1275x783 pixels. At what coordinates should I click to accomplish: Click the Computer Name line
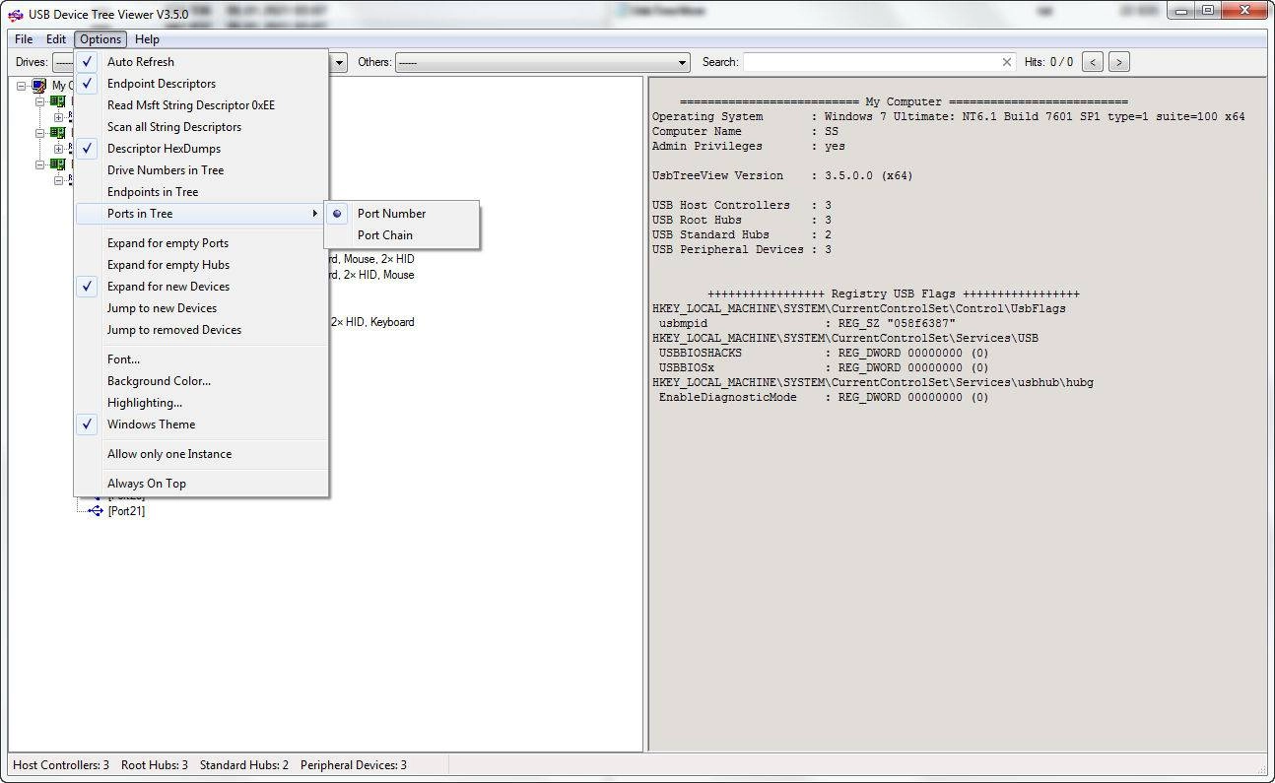click(745, 131)
